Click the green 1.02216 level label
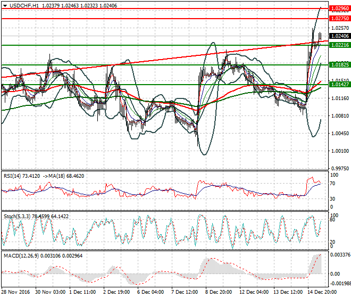 click(340, 45)
